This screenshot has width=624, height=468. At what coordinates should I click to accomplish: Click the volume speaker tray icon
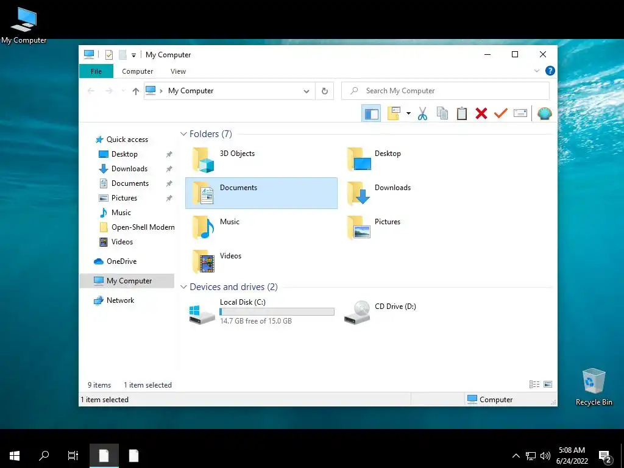[x=545, y=456]
